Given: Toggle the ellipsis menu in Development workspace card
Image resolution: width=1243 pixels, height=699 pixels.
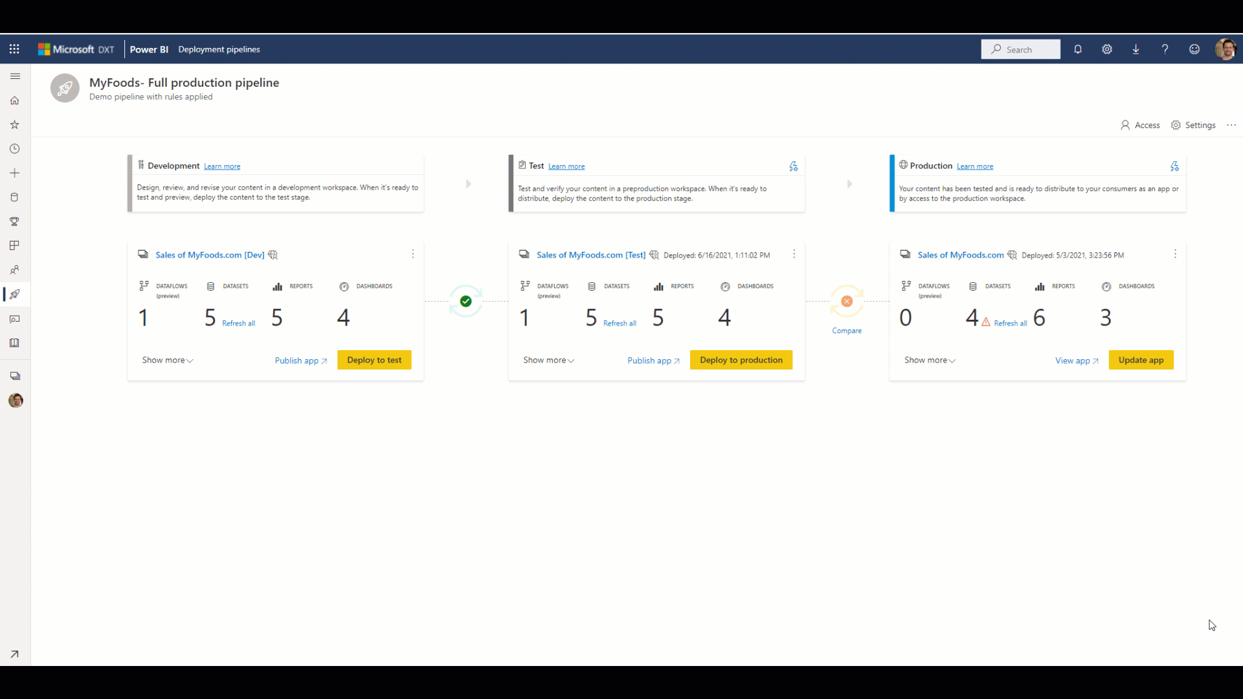Looking at the screenshot, I should tap(413, 254).
